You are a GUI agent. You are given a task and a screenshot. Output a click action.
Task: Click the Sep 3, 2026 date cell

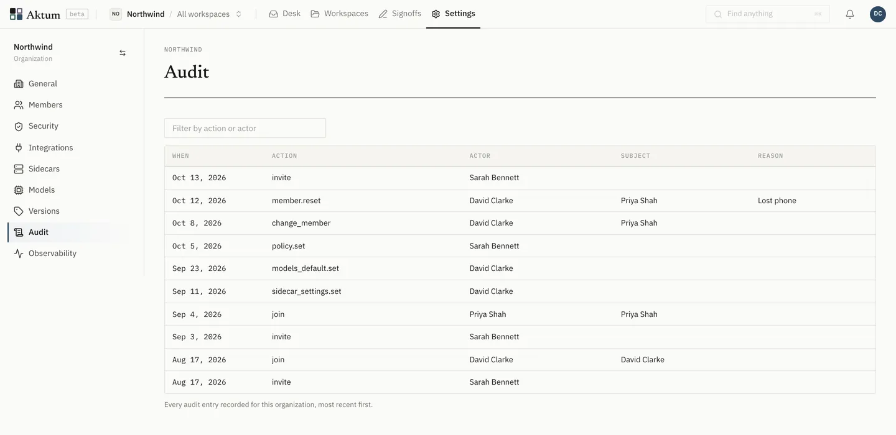197,337
